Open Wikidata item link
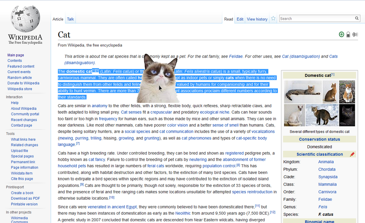 coord(22,173)
